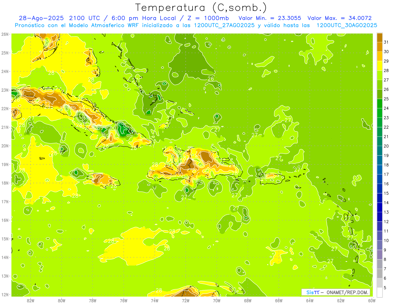395x305 pixels.
Task: Click the "22N" latitude axis label
Action: pyautogui.click(x=5, y=109)
